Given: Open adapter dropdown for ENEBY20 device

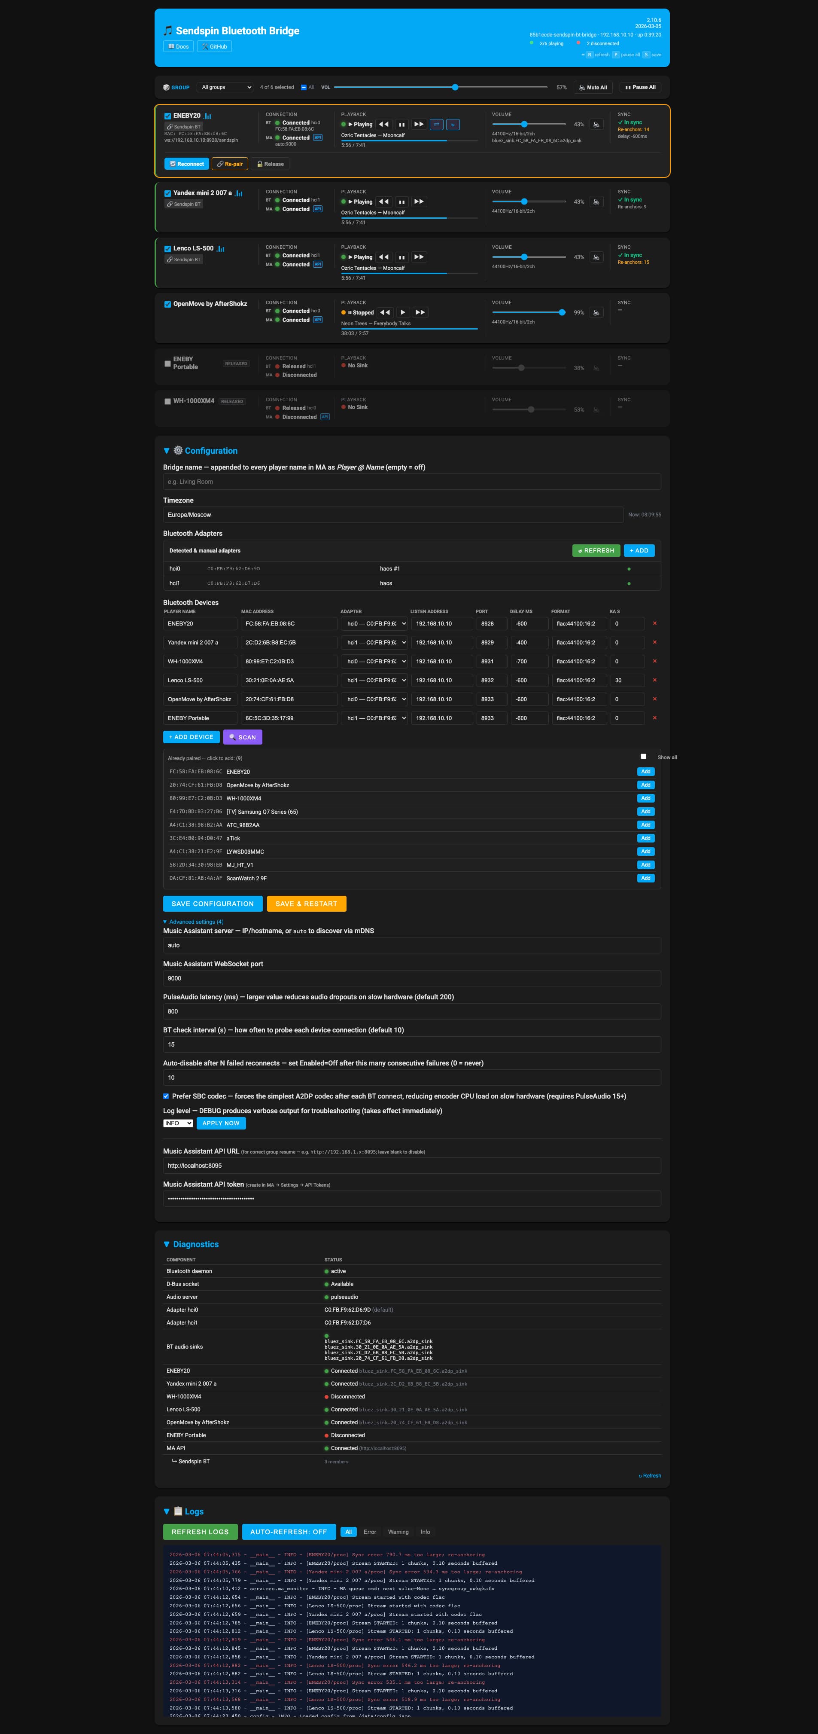Looking at the screenshot, I should coord(375,623).
